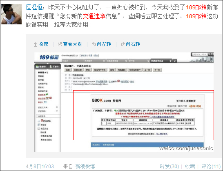Click the 580K.com logo in the email
223x171 pixels.
click(101, 100)
